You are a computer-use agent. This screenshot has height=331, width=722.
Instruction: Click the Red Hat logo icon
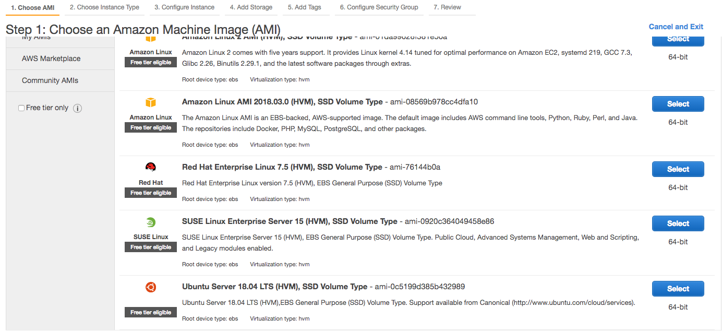[150, 168]
